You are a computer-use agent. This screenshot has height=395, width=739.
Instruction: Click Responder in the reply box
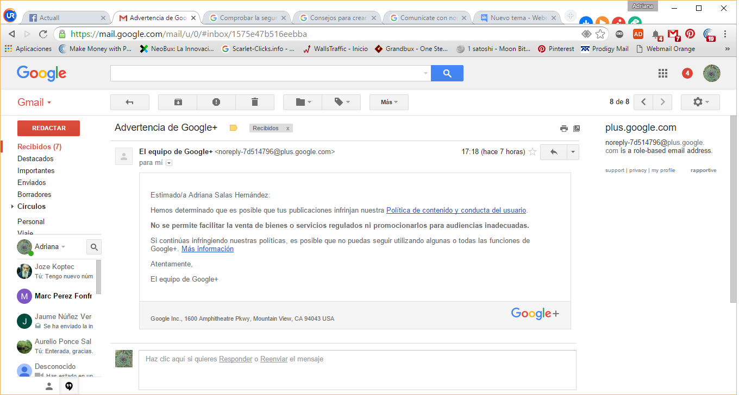coord(235,359)
